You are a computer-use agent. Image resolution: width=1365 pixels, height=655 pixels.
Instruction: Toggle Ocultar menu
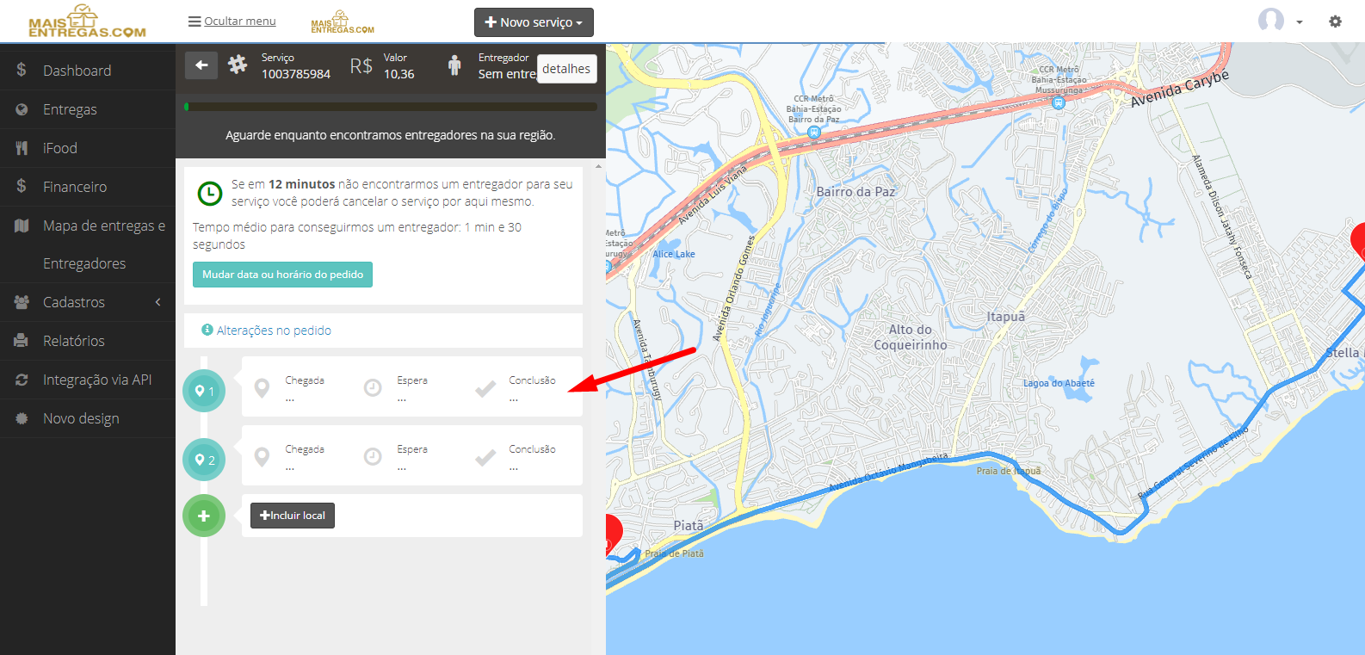tap(232, 22)
